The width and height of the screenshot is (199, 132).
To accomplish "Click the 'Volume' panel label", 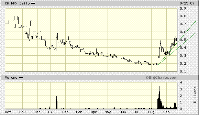I will pos(11,78).
